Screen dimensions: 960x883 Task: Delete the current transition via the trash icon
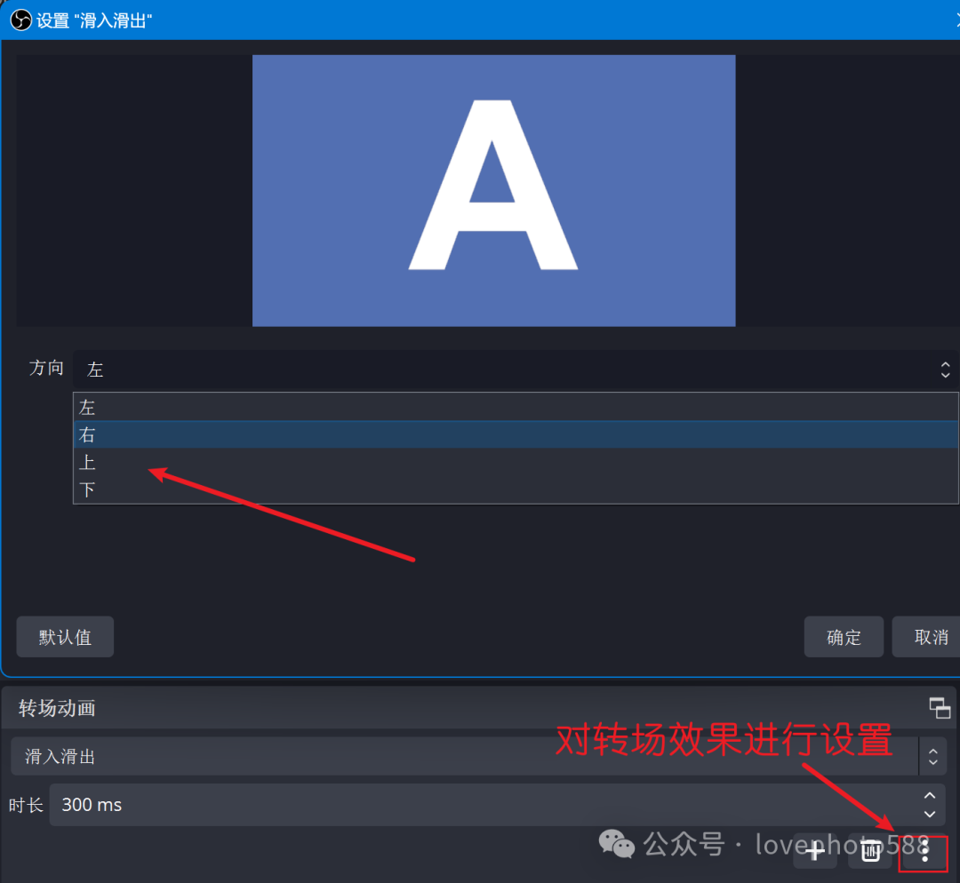(x=869, y=851)
